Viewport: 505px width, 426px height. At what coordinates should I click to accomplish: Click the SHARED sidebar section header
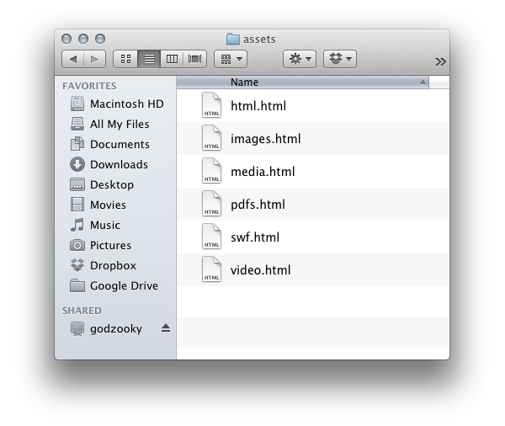82,311
